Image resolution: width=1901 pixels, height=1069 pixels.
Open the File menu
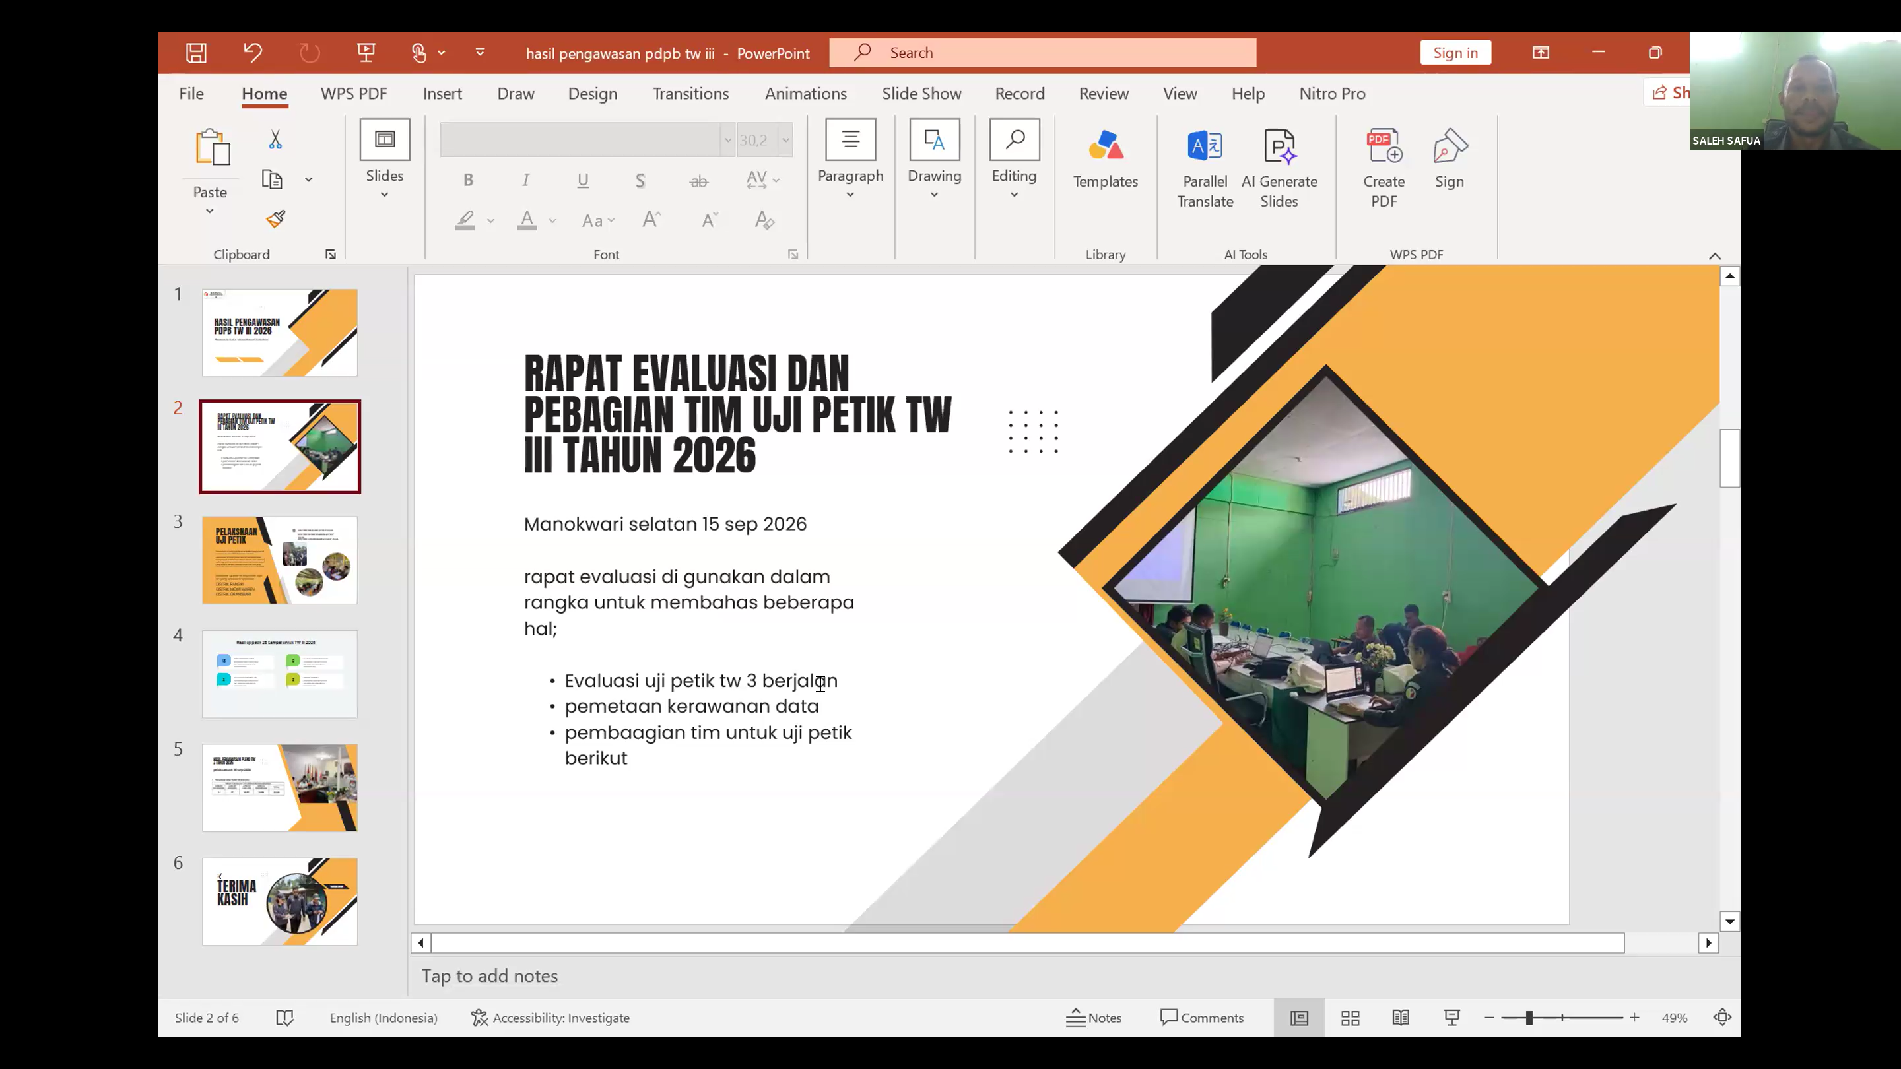tap(191, 94)
